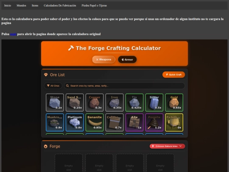The height and width of the screenshot is (172, 229).
Task: Go to the Mundos page
Action: tap(21, 6)
